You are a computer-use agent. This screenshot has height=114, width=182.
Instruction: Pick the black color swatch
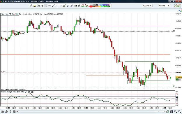[97, 5]
